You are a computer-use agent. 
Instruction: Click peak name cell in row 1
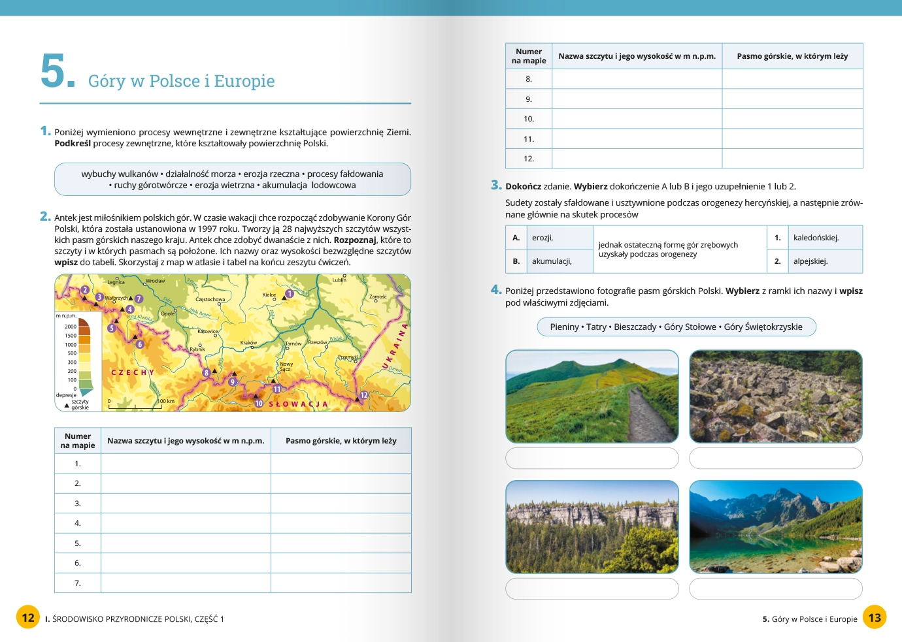[186, 464]
